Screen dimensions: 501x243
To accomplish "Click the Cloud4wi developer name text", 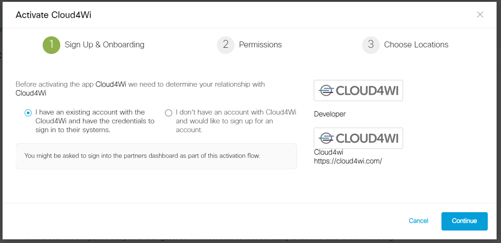I will click(328, 152).
